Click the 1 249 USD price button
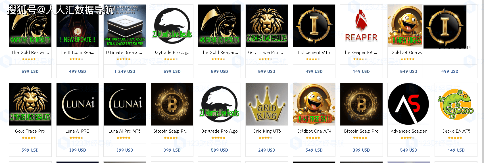484x163 pixels. click(125, 72)
